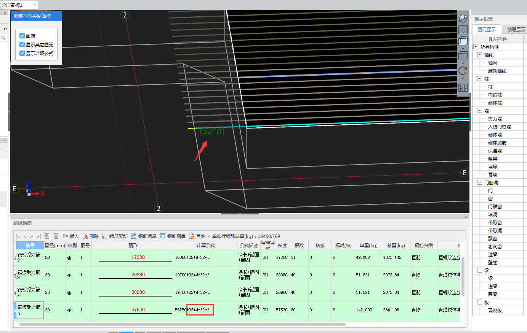Open the display settings checklist icon
This screenshot has width=527, height=333.
coord(463,87)
